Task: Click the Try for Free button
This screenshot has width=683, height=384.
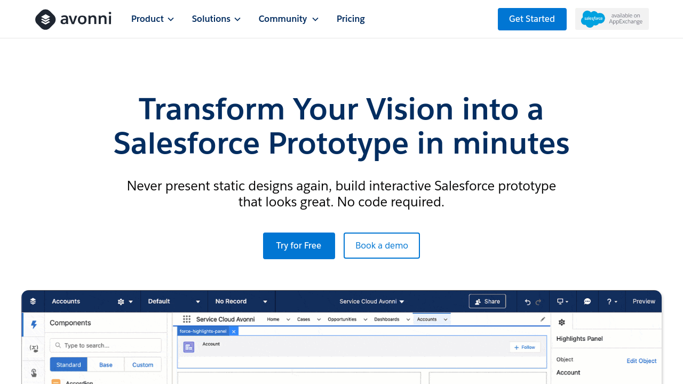Action: tap(299, 246)
